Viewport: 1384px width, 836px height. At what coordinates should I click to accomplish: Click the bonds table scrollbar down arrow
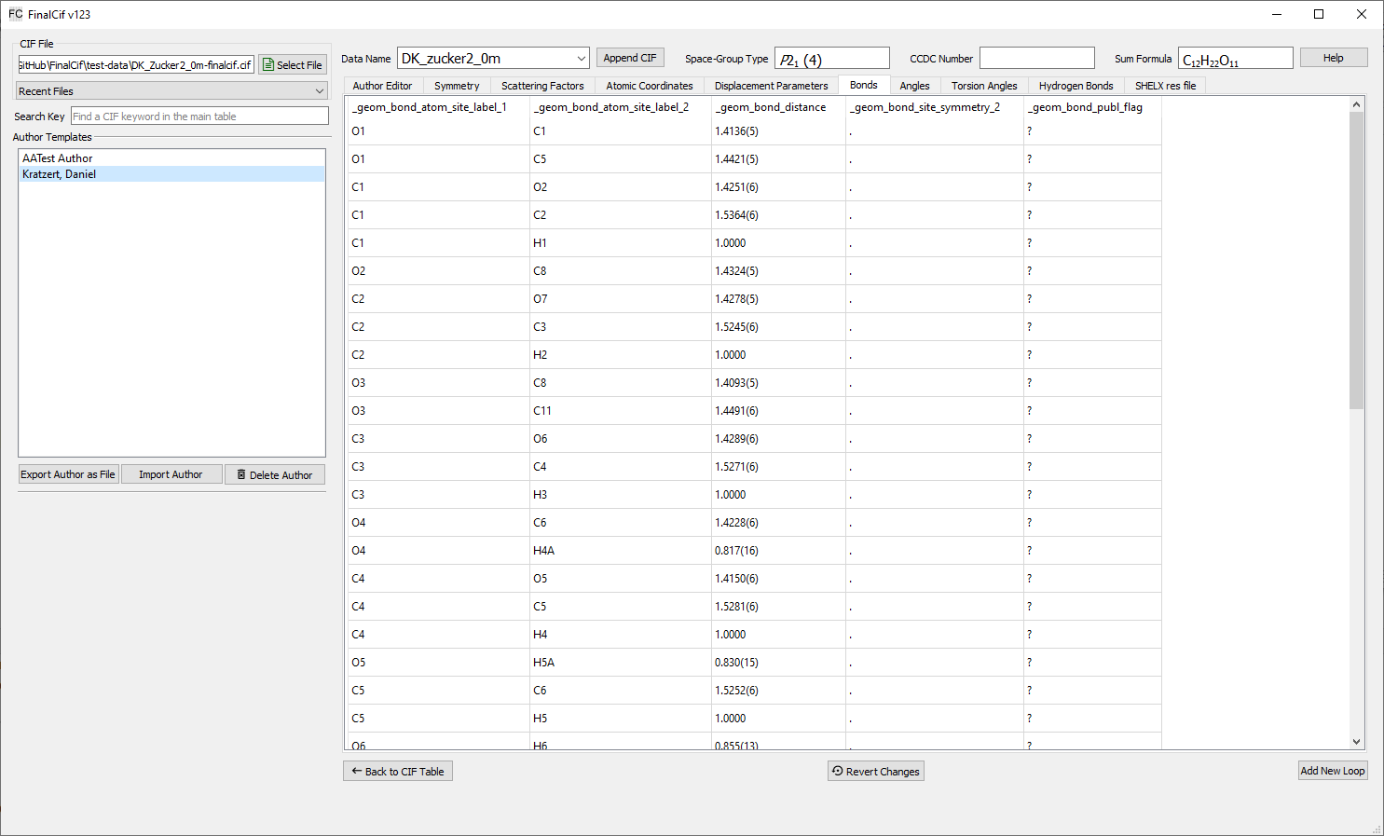tap(1356, 742)
